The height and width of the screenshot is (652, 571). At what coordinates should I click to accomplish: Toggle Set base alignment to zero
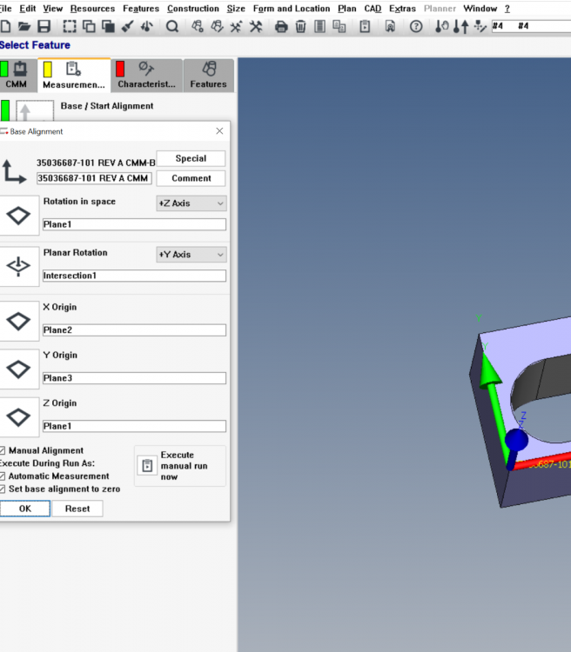3,489
